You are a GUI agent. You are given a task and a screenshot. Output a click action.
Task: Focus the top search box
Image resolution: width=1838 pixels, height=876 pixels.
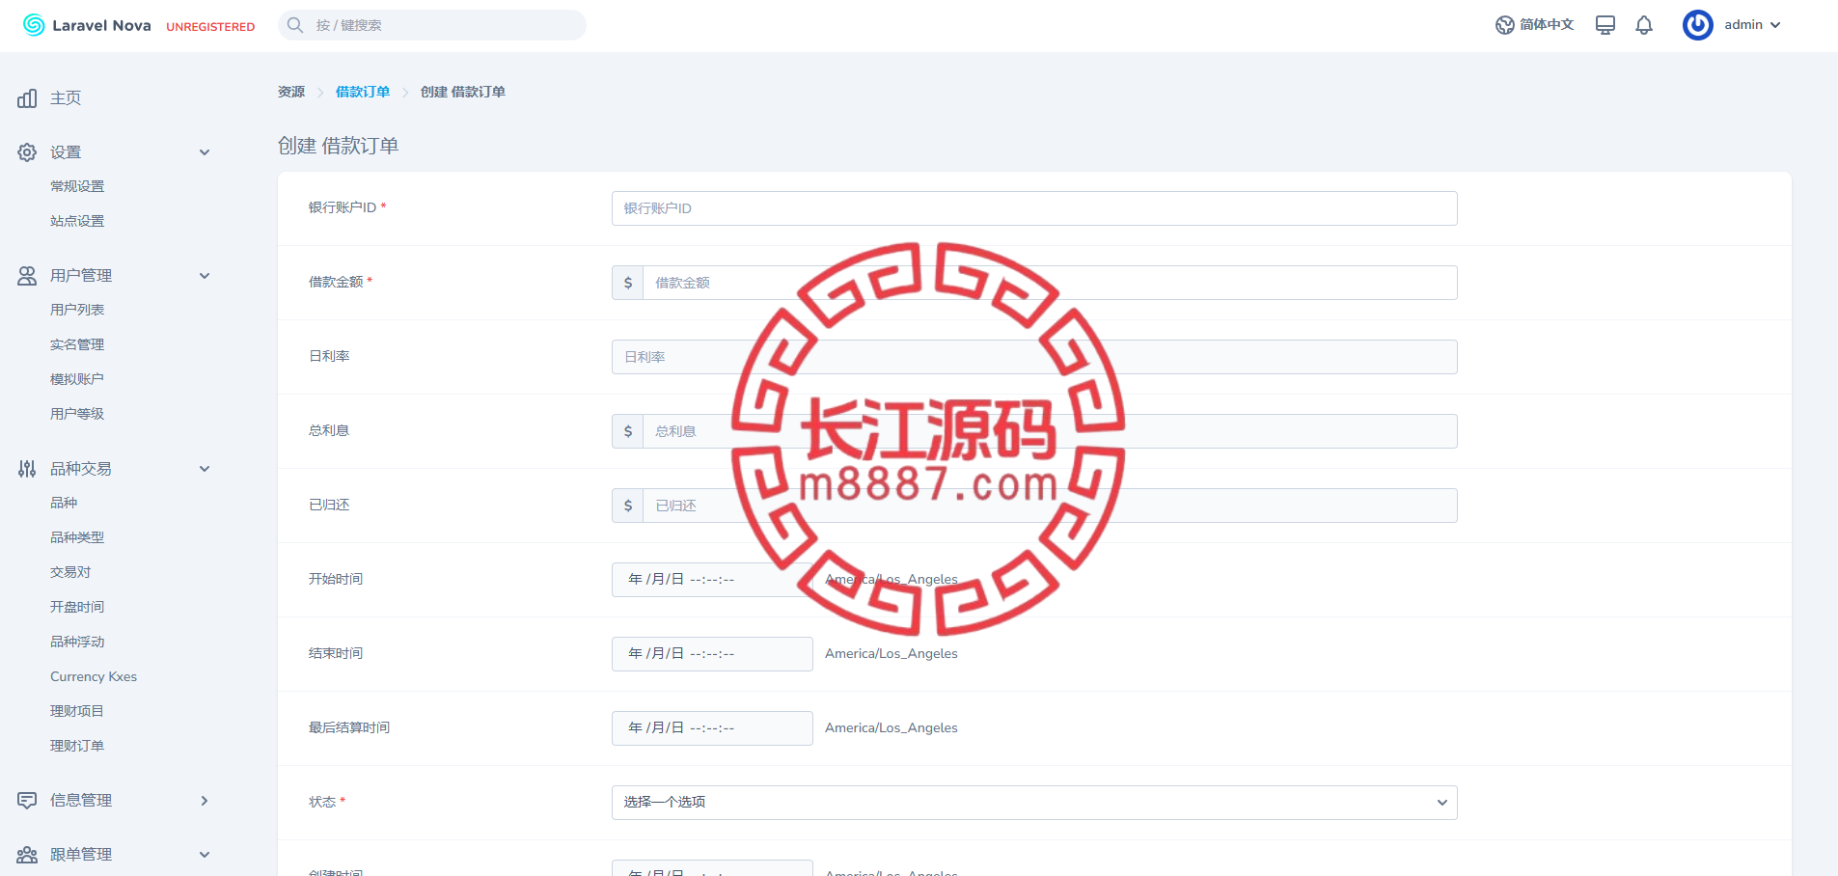(432, 25)
